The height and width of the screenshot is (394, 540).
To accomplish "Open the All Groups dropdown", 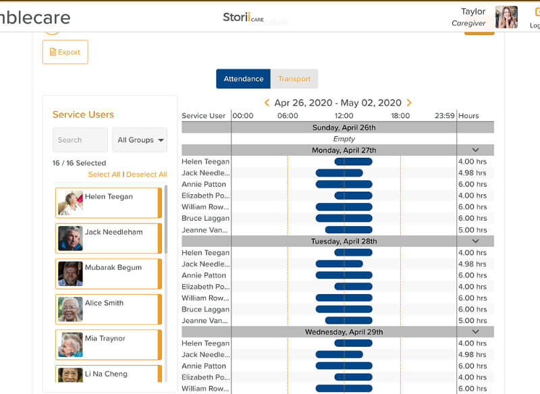I will pos(139,140).
